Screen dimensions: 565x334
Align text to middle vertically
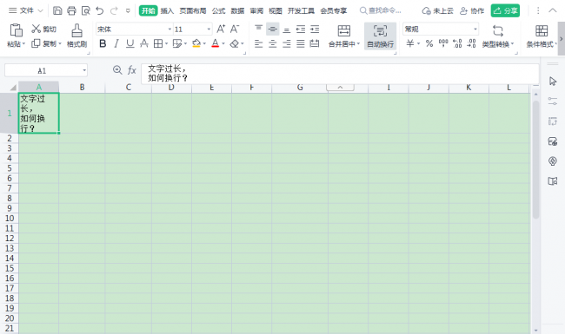coord(272,29)
